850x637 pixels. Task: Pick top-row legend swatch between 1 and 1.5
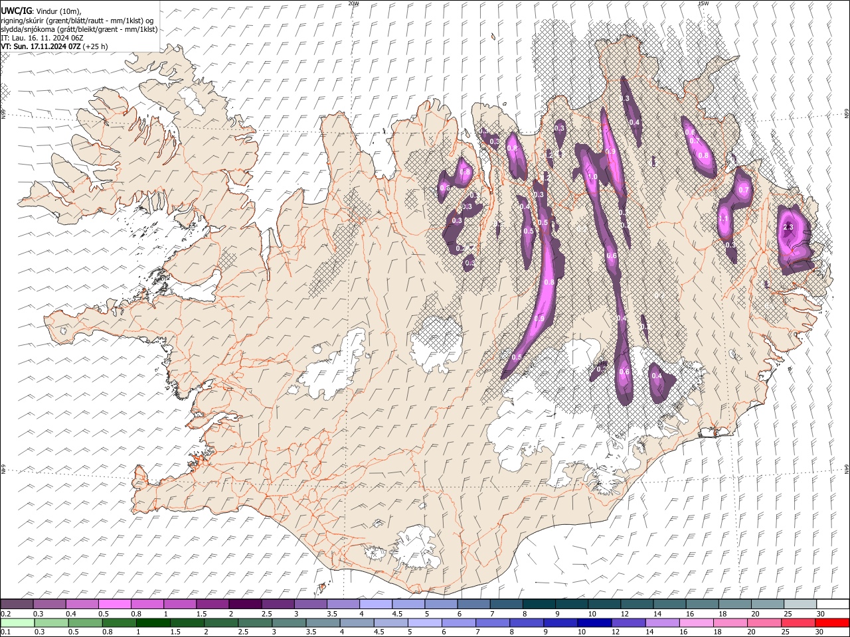[180, 604]
